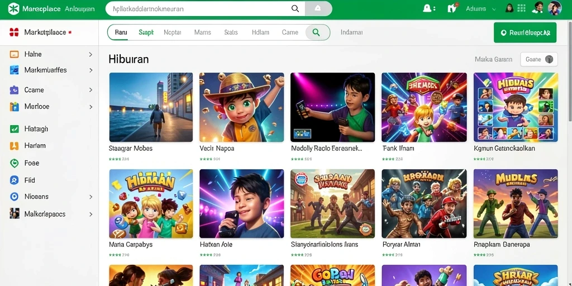Image resolution: width=572 pixels, height=286 pixels.
Task: Select the Came tab
Action: 290,32
